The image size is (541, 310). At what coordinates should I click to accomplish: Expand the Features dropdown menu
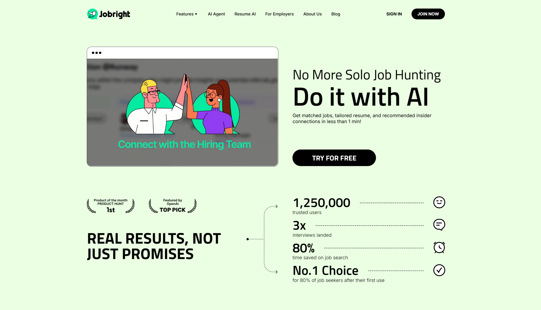click(x=186, y=14)
